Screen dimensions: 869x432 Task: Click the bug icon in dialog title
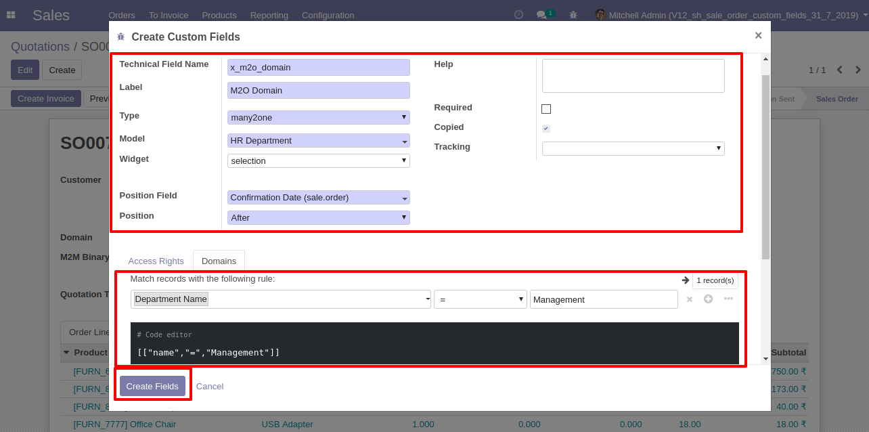pos(120,37)
